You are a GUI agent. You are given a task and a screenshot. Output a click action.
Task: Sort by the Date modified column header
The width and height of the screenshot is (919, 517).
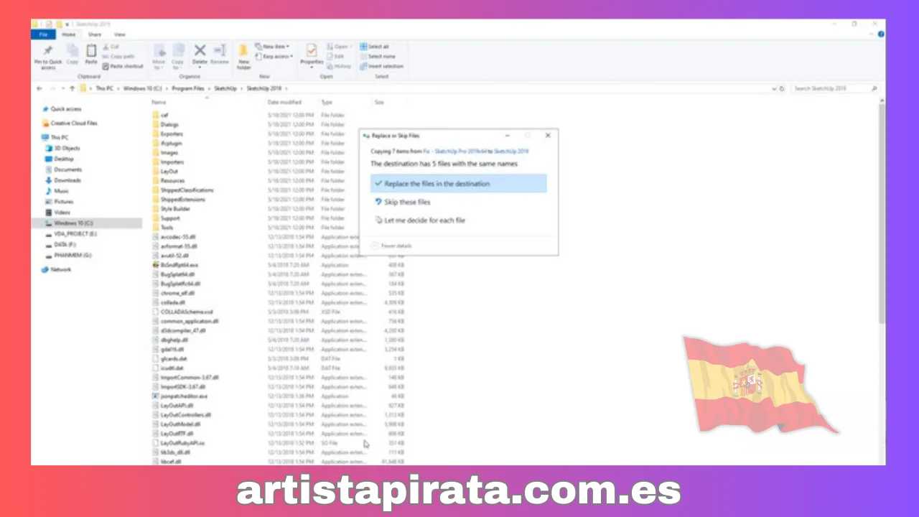284,102
